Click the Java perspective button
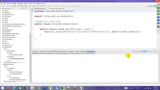The height and width of the screenshot is (90, 160). pyautogui.click(x=151, y=6)
